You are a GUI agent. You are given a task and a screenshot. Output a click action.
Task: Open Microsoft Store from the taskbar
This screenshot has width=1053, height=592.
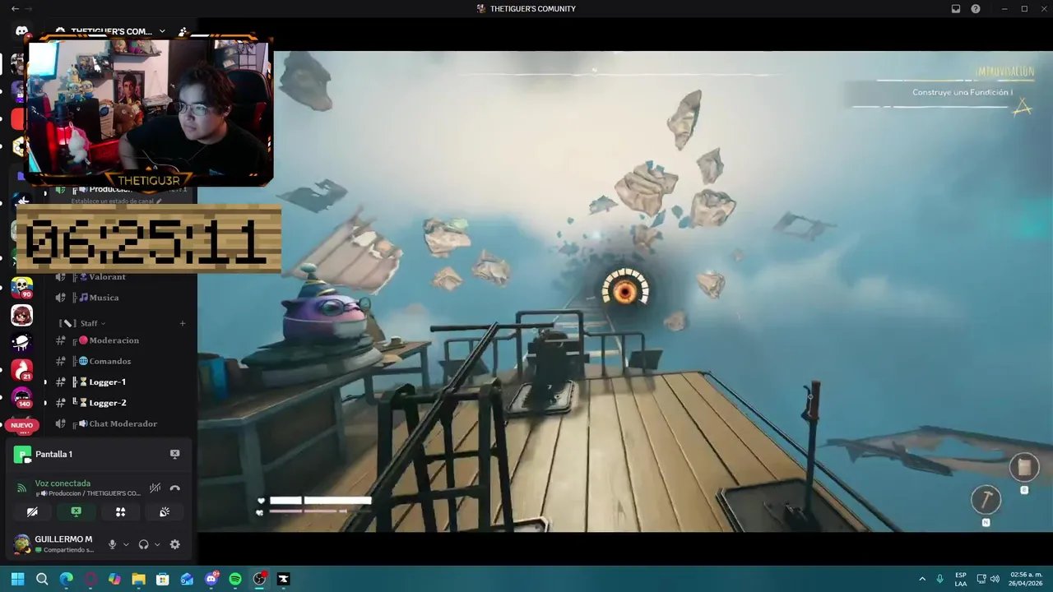[163, 579]
